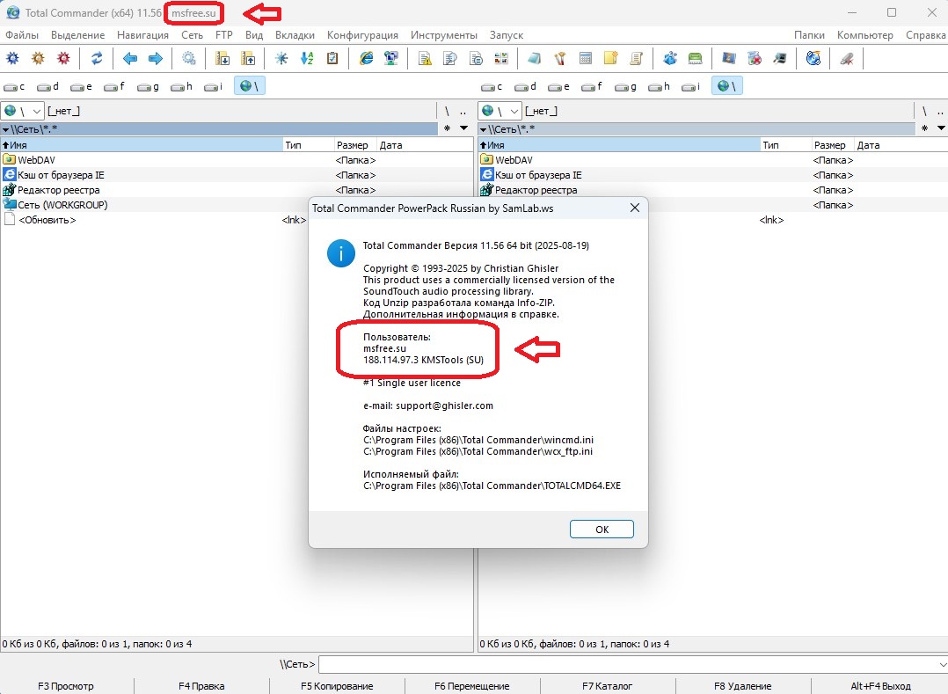Click the A-Z sort toolbar icon

(307, 59)
